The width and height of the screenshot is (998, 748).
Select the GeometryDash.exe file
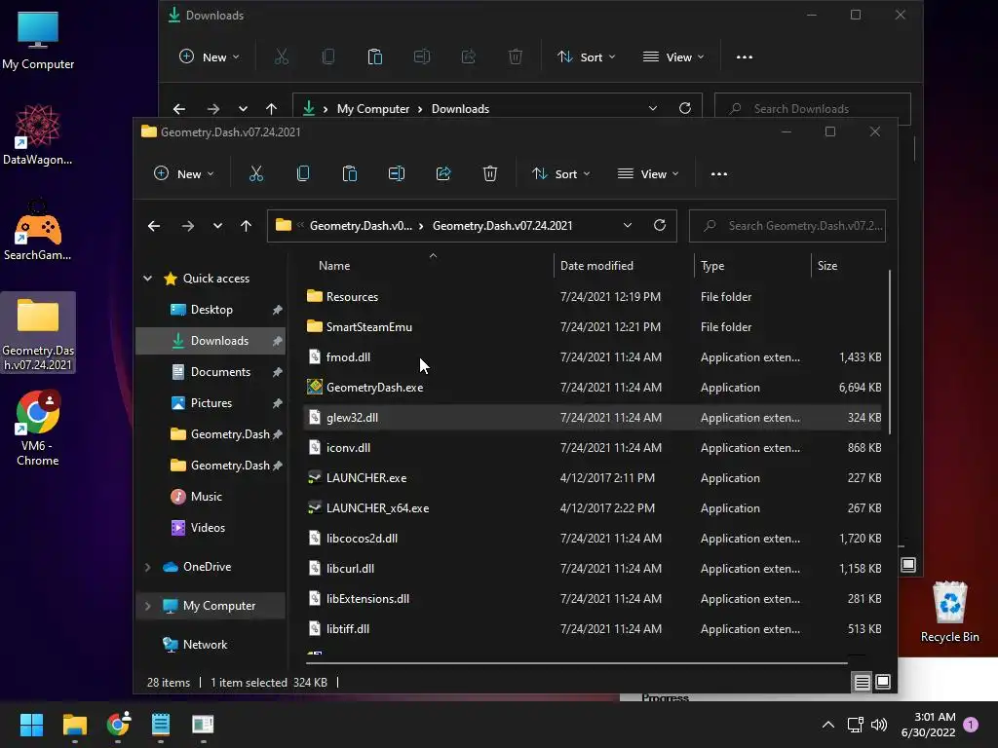tap(593, 388)
